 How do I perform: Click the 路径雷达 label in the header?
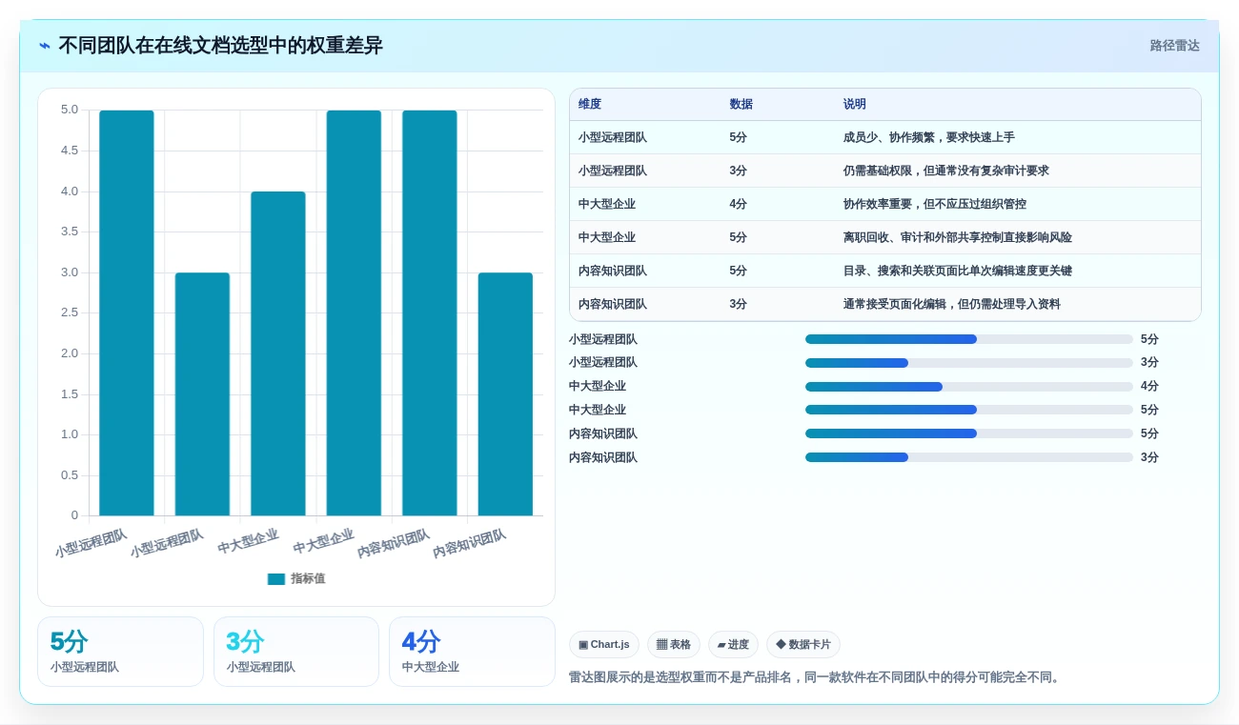(x=1174, y=46)
